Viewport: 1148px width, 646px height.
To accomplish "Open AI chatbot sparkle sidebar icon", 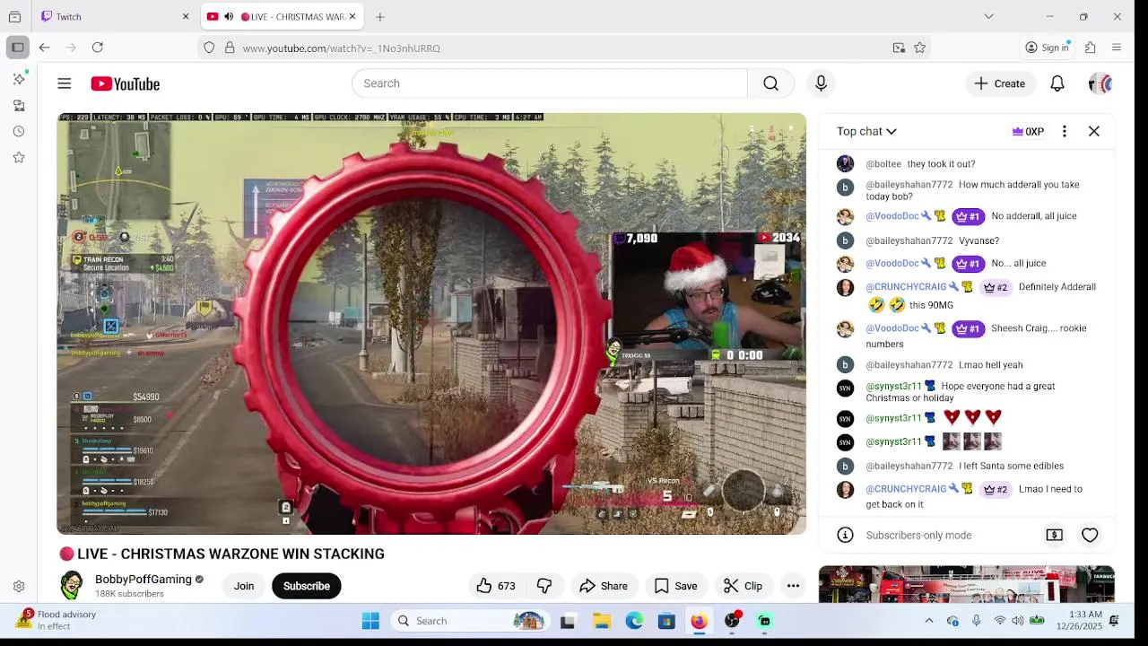I will click(x=19, y=79).
